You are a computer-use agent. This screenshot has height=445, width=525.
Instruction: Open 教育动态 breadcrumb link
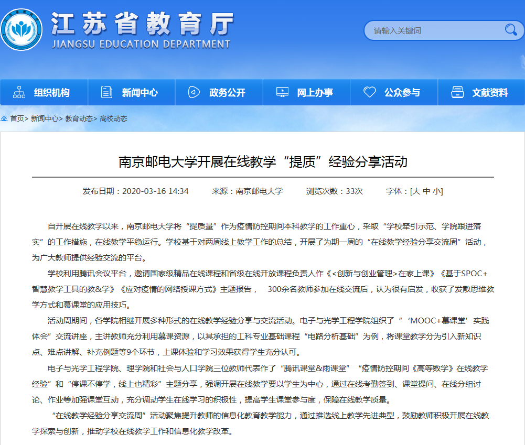coord(79,119)
